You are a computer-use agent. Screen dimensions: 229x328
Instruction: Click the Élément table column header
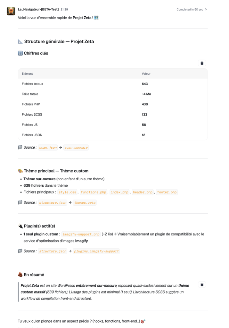coord(28,74)
